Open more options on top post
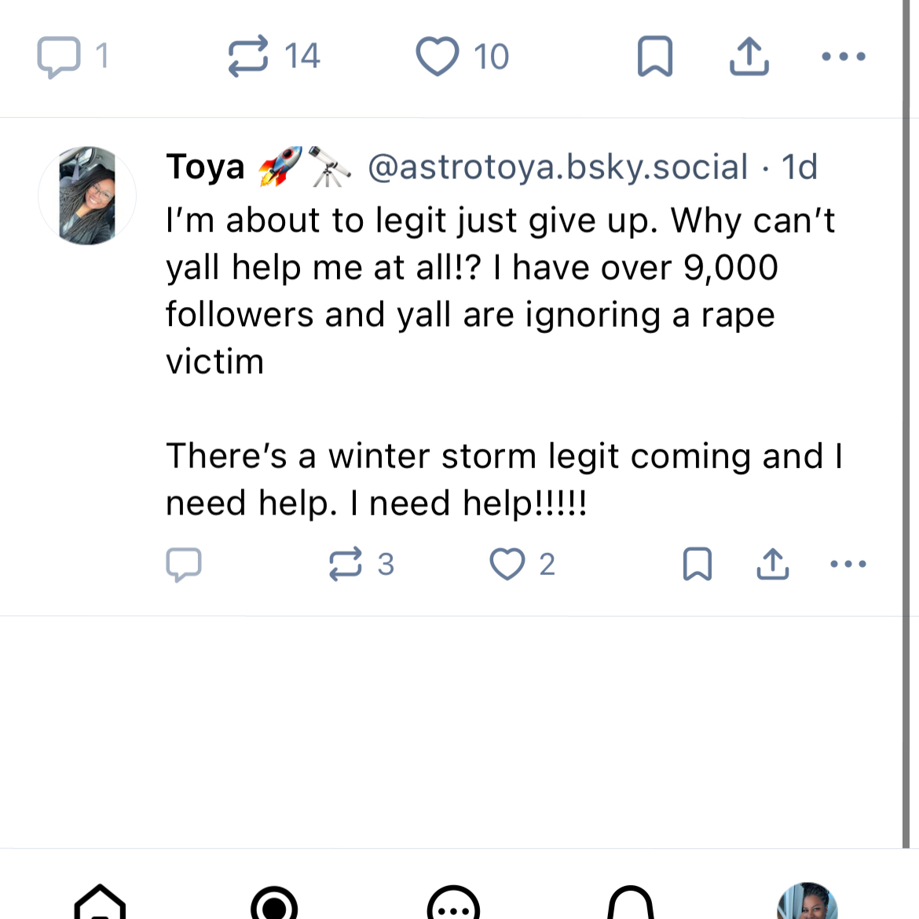Screen dimensions: 919x919 (844, 57)
